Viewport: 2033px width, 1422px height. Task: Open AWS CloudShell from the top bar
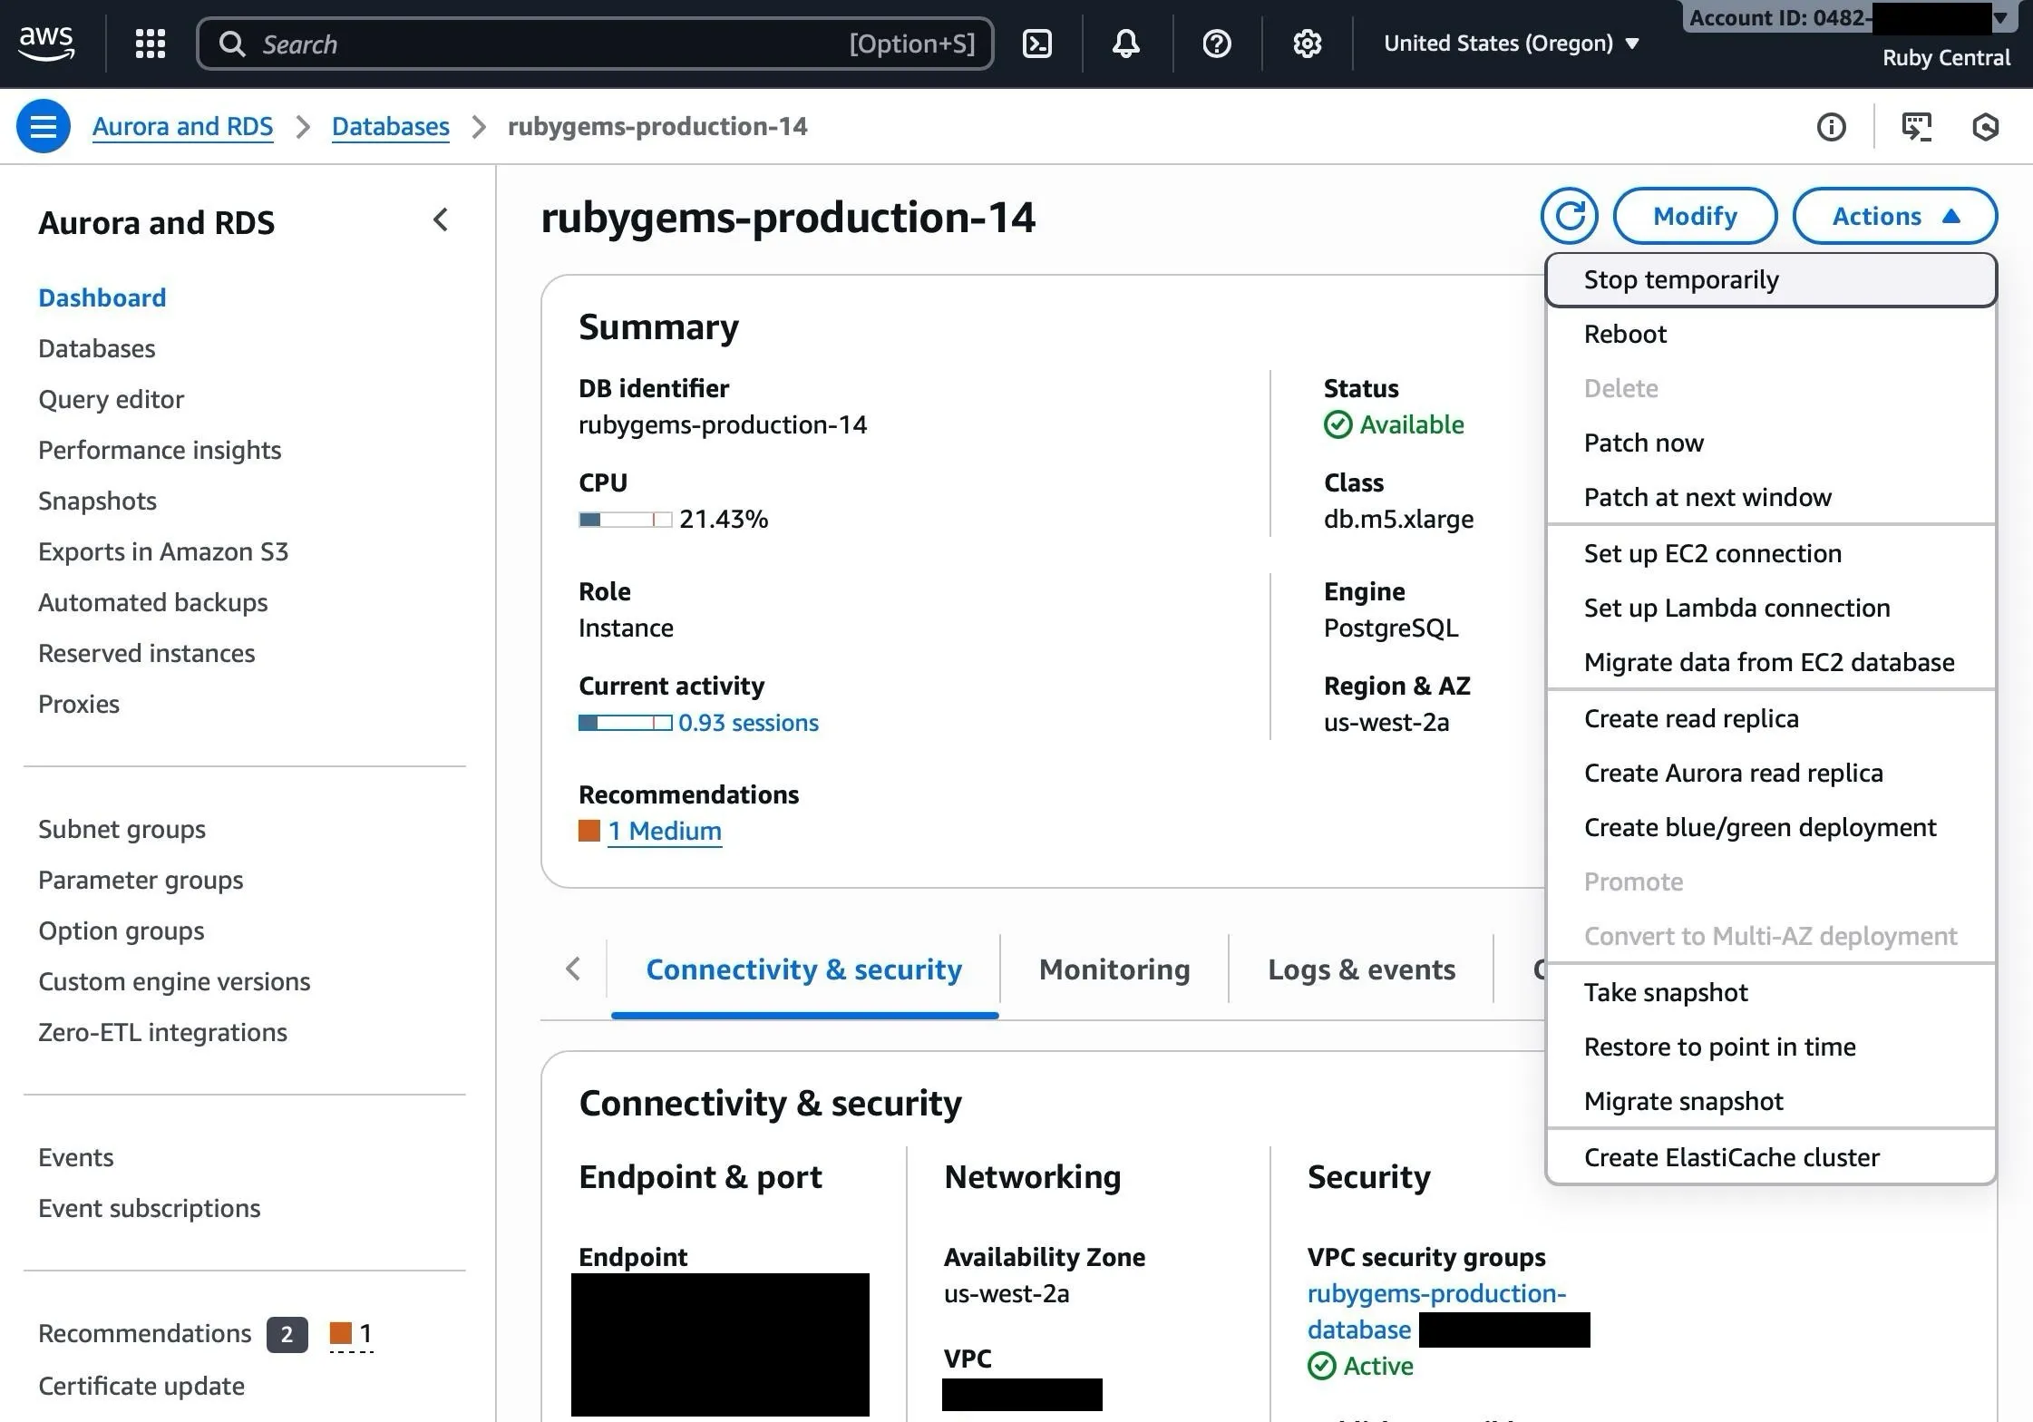click(1037, 43)
